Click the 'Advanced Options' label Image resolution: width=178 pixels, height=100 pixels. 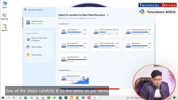pyautogui.click(x=32, y=33)
